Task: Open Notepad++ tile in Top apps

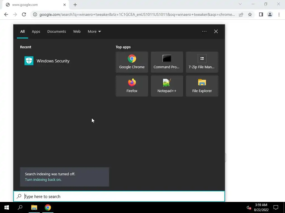Action: point(167,86)
